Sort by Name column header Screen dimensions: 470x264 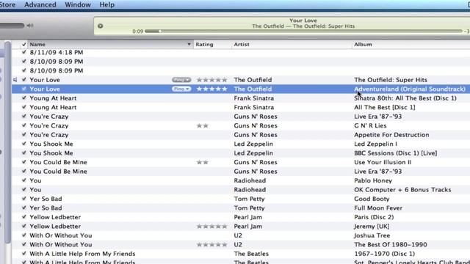[x=110, y=44]
